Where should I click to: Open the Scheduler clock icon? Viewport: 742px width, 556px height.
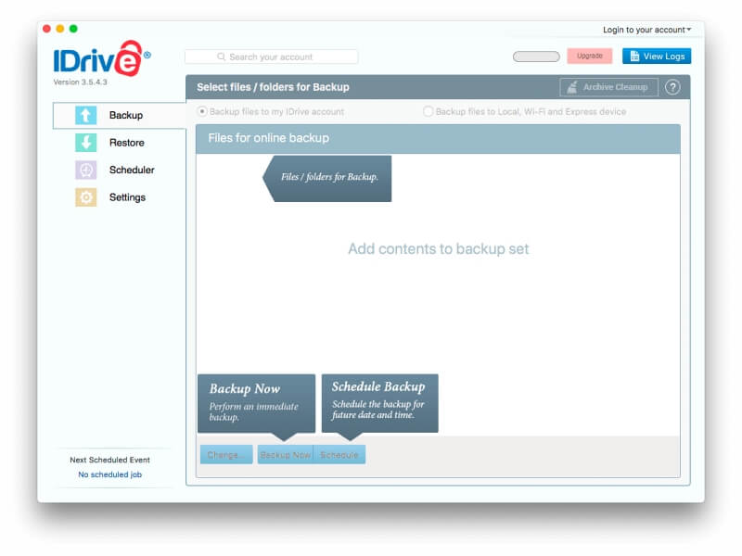click(85, 171)
